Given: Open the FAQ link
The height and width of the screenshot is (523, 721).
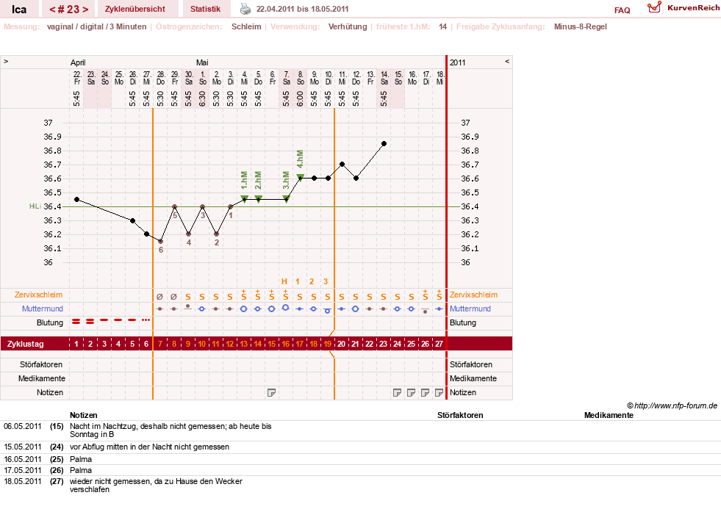Looking at the screenshot, I should pos(622,10).
